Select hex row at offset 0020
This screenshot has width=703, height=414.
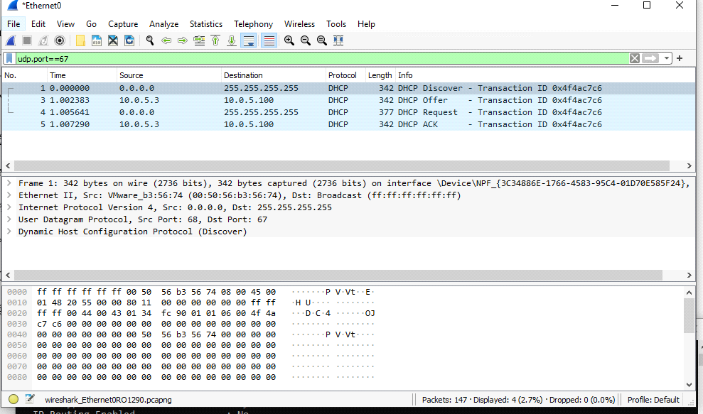(190, 313)
